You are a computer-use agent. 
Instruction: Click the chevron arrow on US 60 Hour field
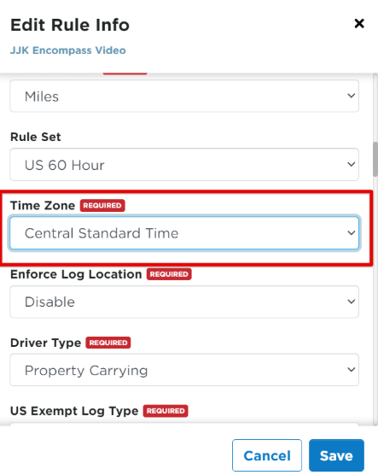pyautogui.click(x=351, y=164)
